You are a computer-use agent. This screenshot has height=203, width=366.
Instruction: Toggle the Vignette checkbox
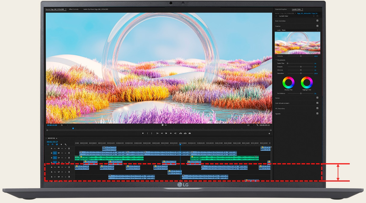click(x=317, y=113)
